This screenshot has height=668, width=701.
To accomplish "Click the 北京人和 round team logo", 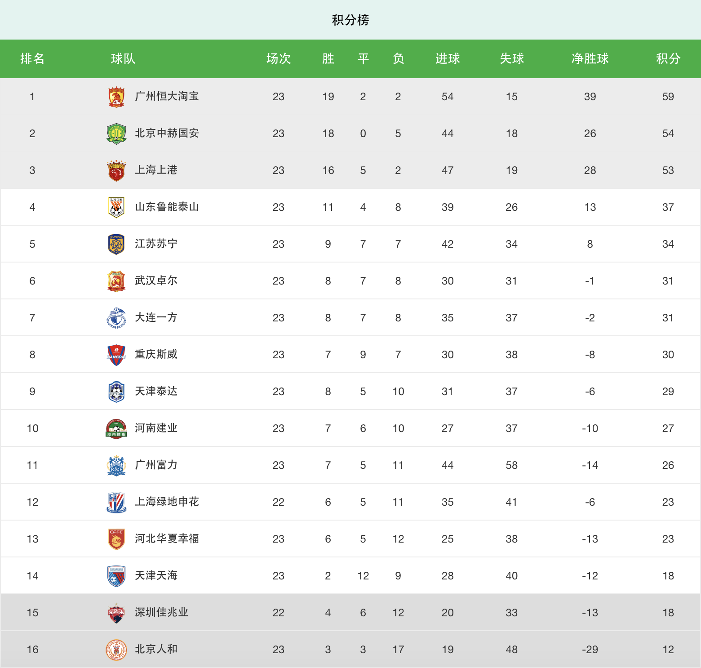I will (x=116, y=650).
